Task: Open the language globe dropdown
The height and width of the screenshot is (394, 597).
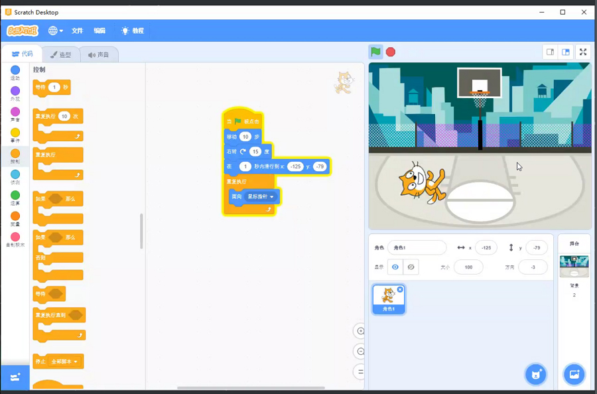Action: tap(56, 31)
